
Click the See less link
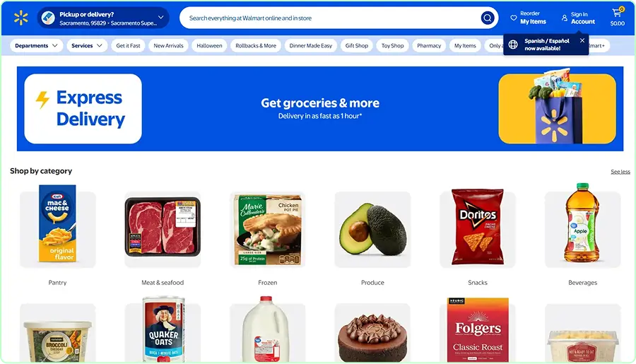point(620,172)
